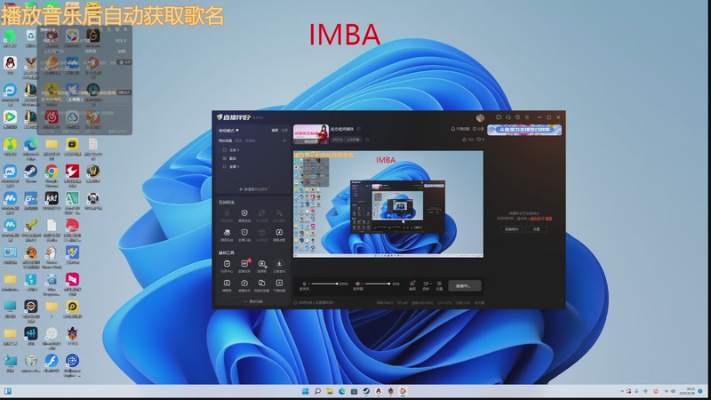Image resolution: width=711 pixels, height=400 pixels.
Task: Open the plain shield icon in second interactive row
Action: pos(244,234)
